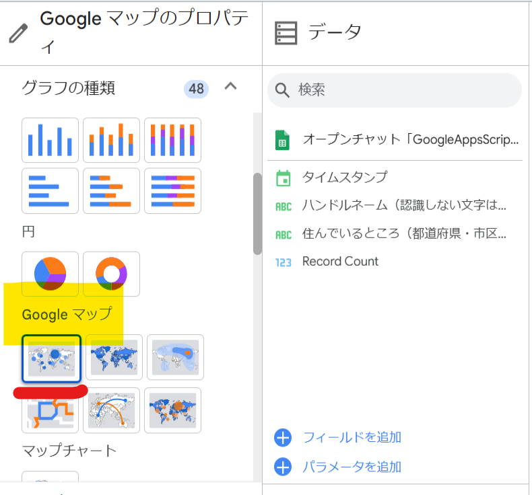Image resolution: width=532 pixels, height=495 pixels.
Task: Select the donut chart type
Action: [x=111, y=274]
